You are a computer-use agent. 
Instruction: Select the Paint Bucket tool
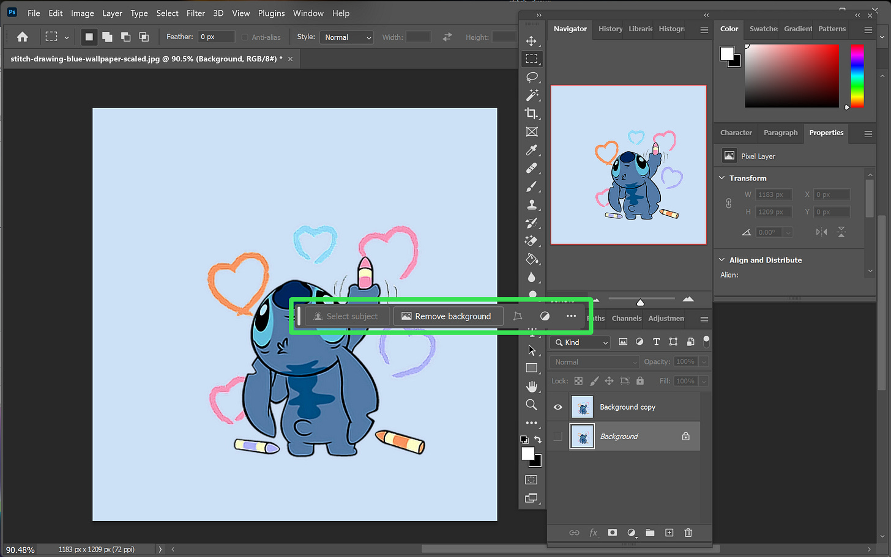click(x=531, y=259)
